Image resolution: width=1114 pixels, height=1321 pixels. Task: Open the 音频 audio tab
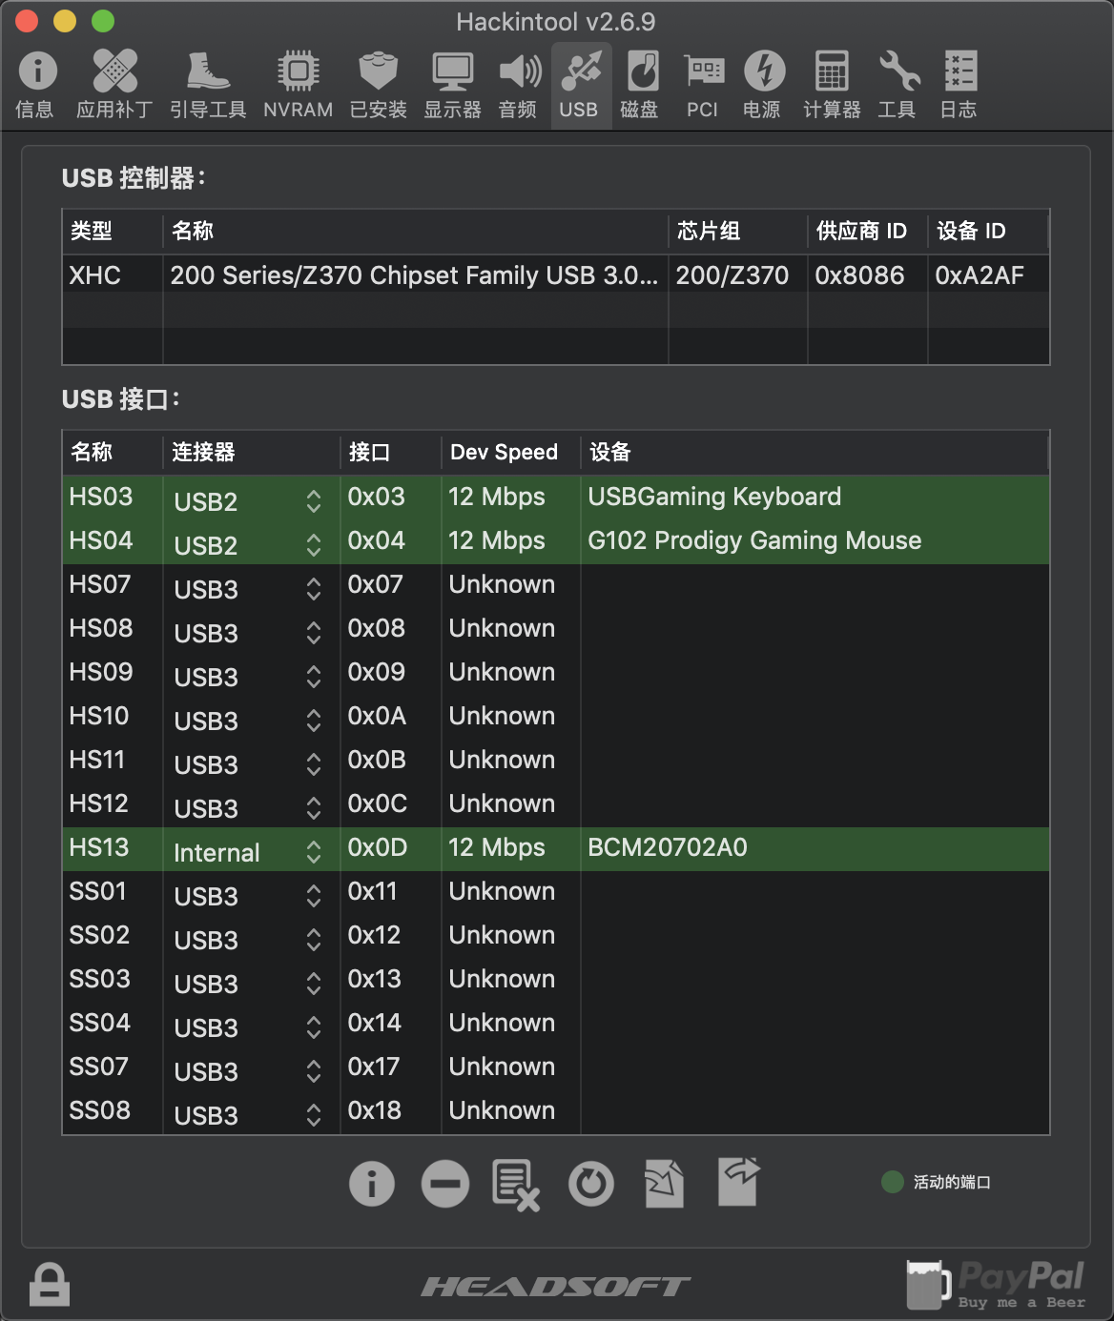tap(519, 85)
